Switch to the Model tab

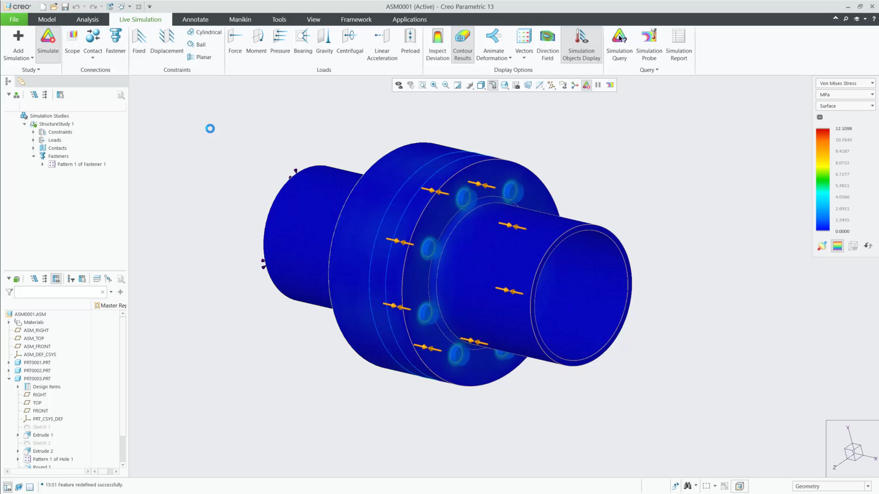(47, 19)
